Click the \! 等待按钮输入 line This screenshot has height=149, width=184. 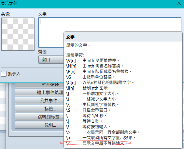tap(88, 127)
